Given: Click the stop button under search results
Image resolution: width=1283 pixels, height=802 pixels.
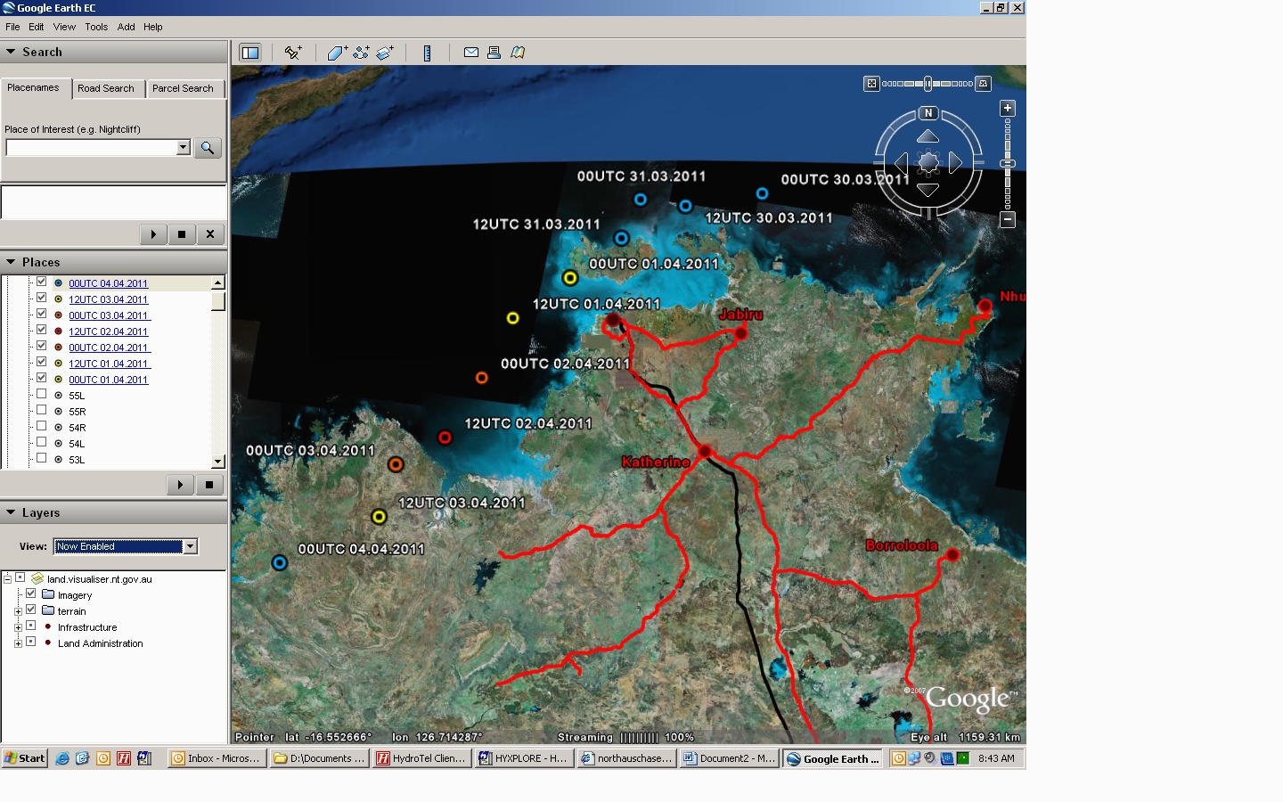Looking at the screenshot, I should coord(182,234).
